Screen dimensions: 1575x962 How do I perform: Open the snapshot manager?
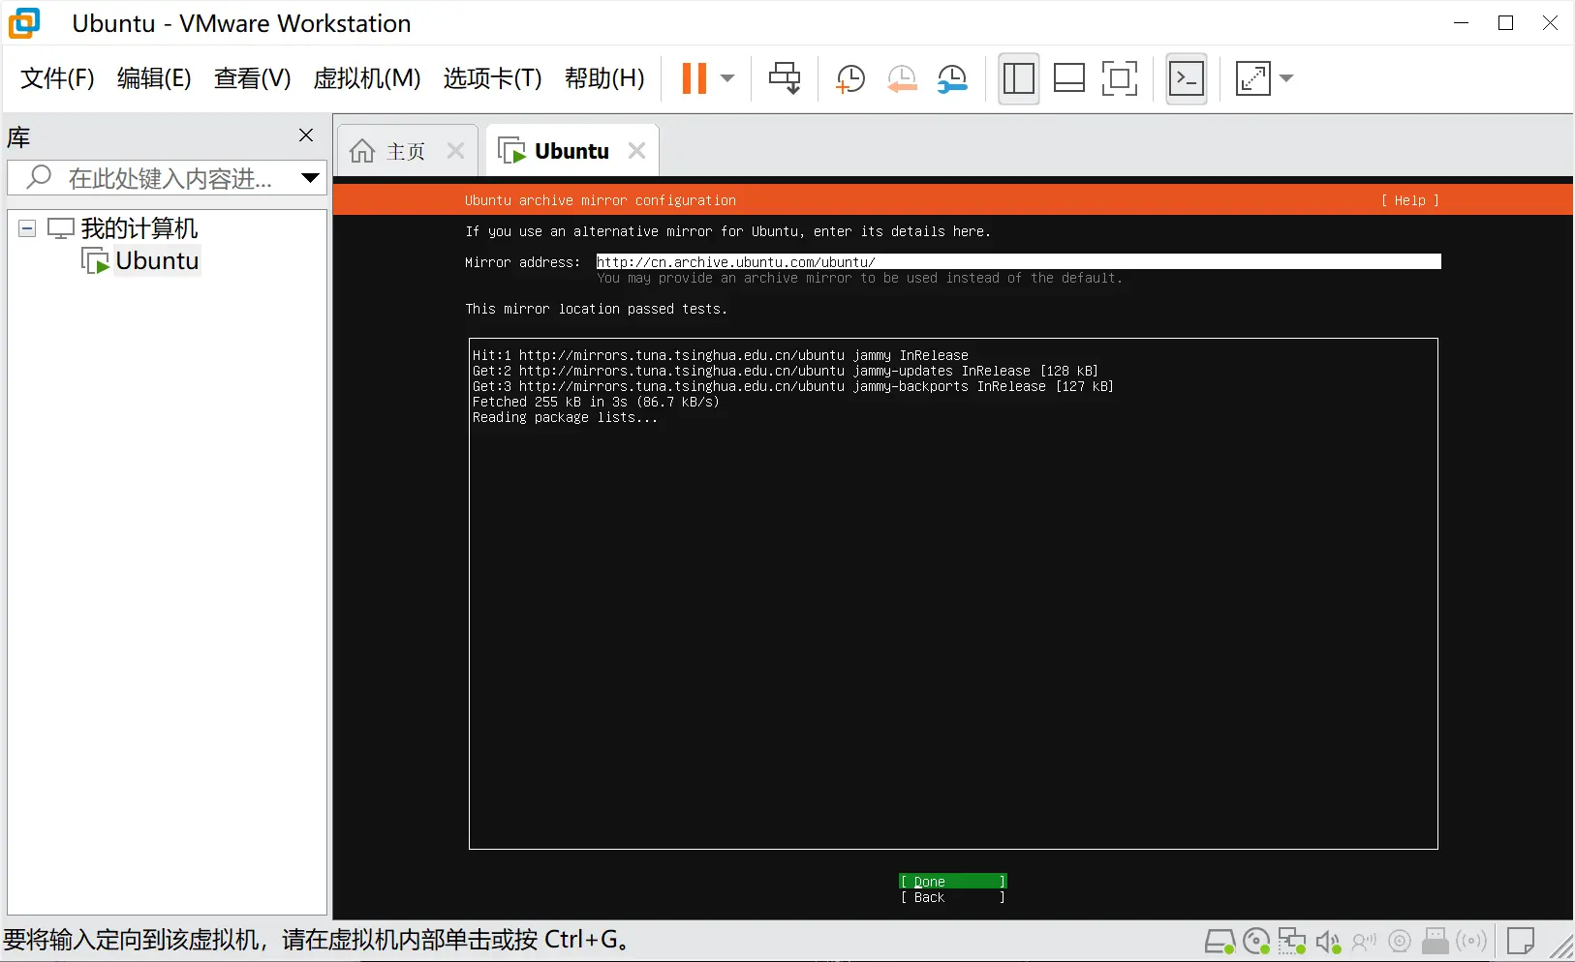click(x=952, y=78)
